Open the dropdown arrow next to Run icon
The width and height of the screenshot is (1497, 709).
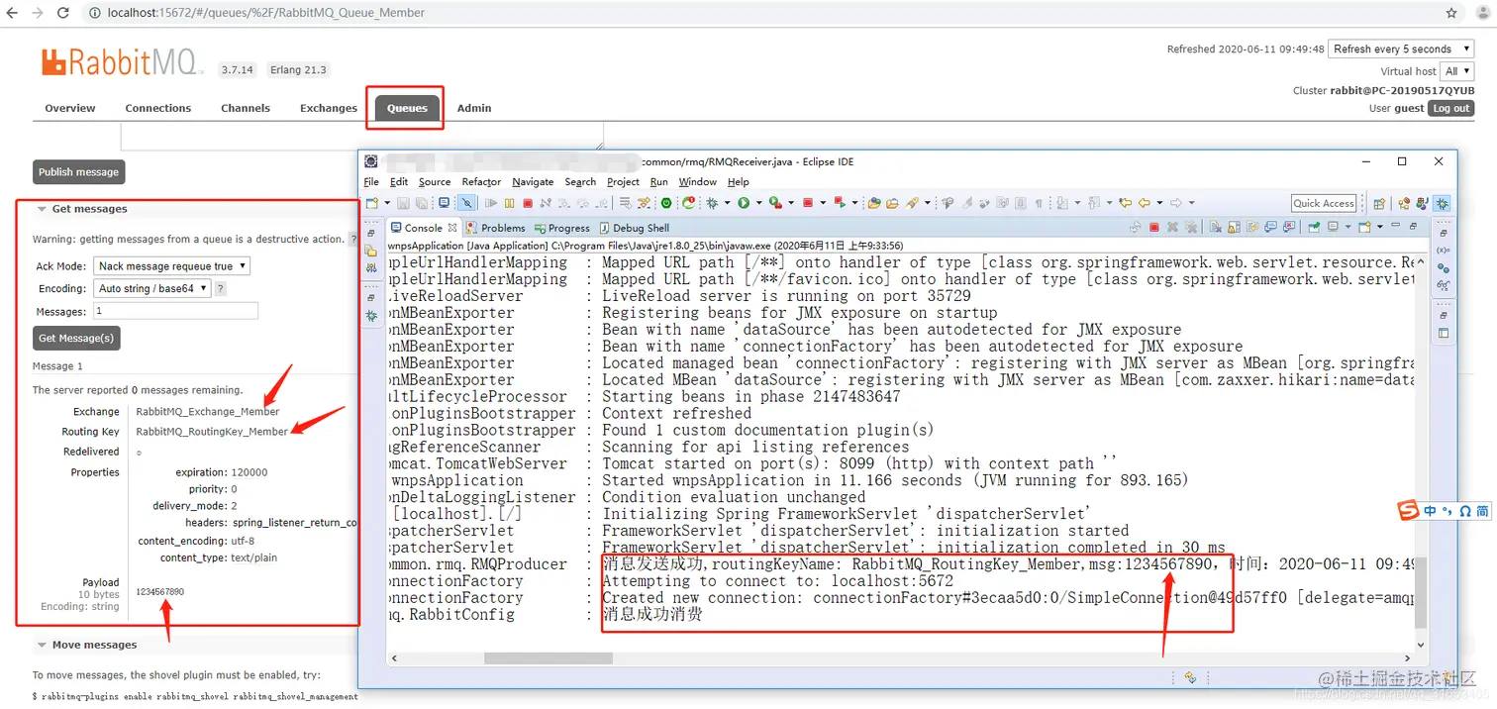point(759,203)
